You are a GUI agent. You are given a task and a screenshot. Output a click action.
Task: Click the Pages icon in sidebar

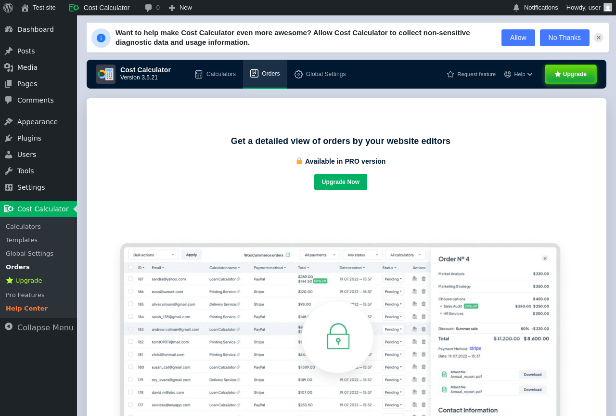[9, 84]
